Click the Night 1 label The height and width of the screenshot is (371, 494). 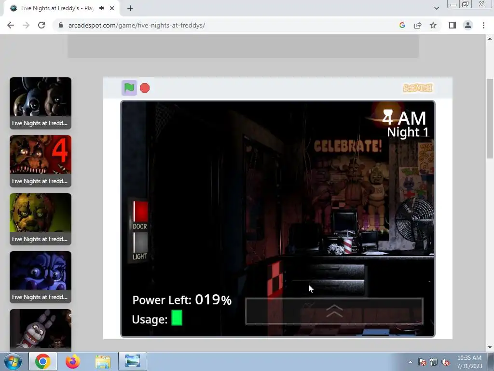[x=408, y=132]
